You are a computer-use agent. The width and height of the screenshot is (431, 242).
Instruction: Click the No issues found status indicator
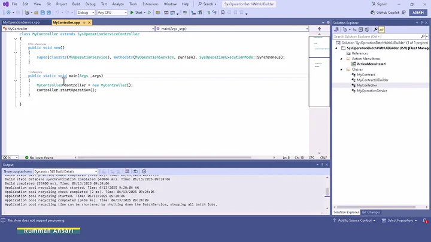pos(39,158)
